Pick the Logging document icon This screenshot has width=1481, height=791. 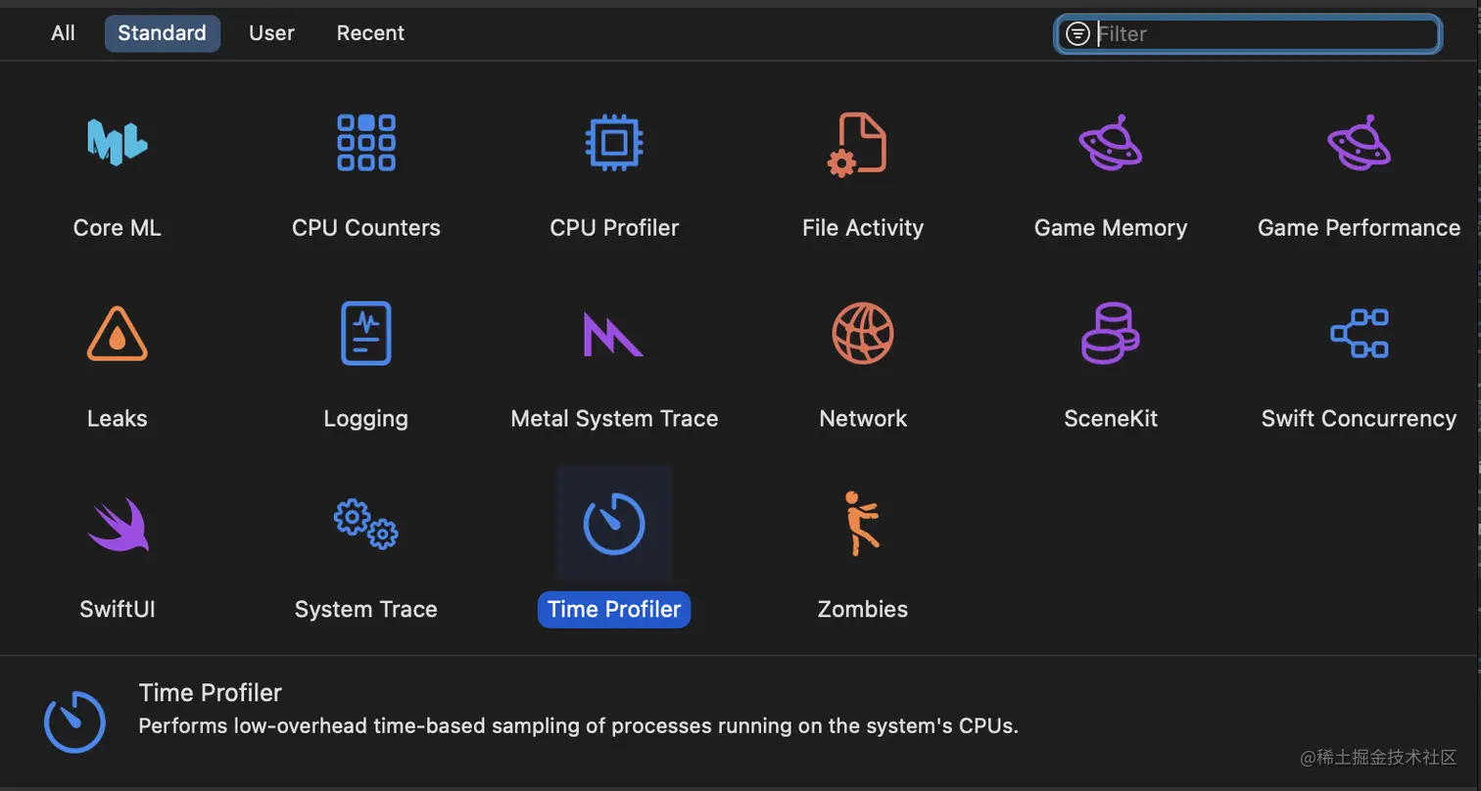point(365,333)
